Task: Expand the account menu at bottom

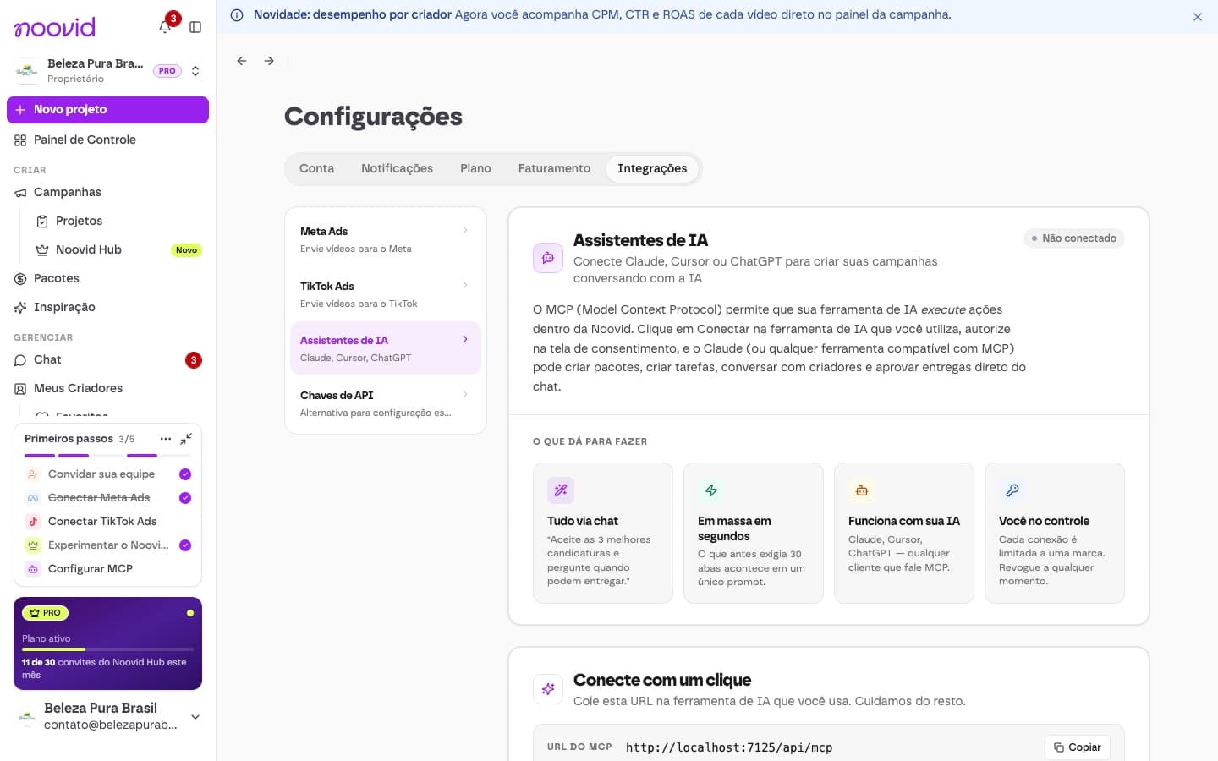Action: coord(195,717)
